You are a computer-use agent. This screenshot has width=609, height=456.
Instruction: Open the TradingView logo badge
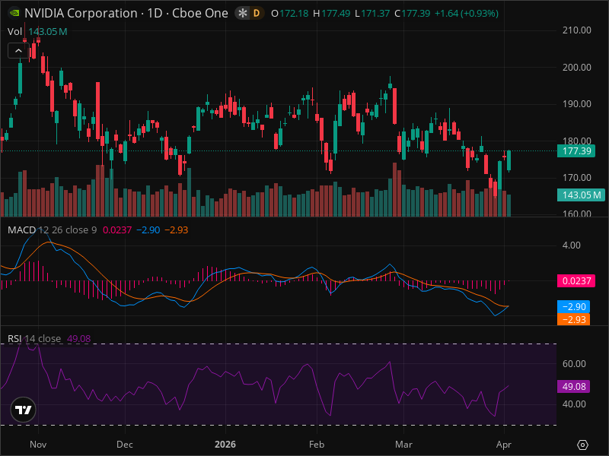coord(24,410)
